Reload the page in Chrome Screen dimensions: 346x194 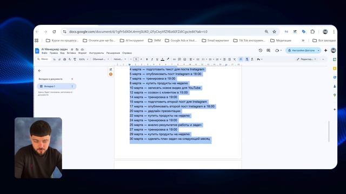(54, 32)
